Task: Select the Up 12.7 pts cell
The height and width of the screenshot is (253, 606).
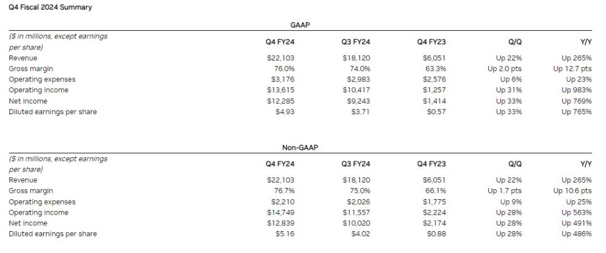Action: [572, 69]
